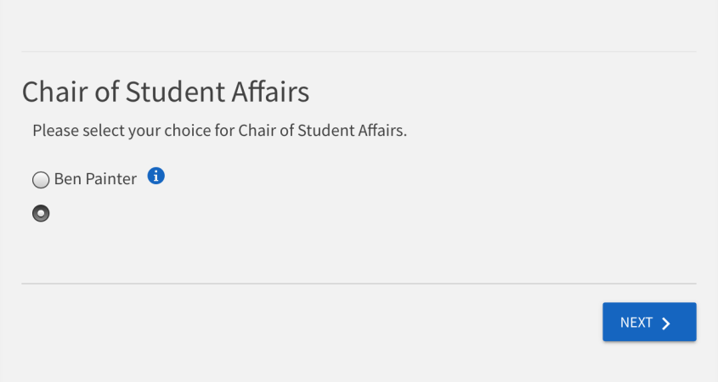Tap the info symbol right of Ben Painter
Image resolution: width=718 pixels, height=382 pixels.
click(156, 177)
